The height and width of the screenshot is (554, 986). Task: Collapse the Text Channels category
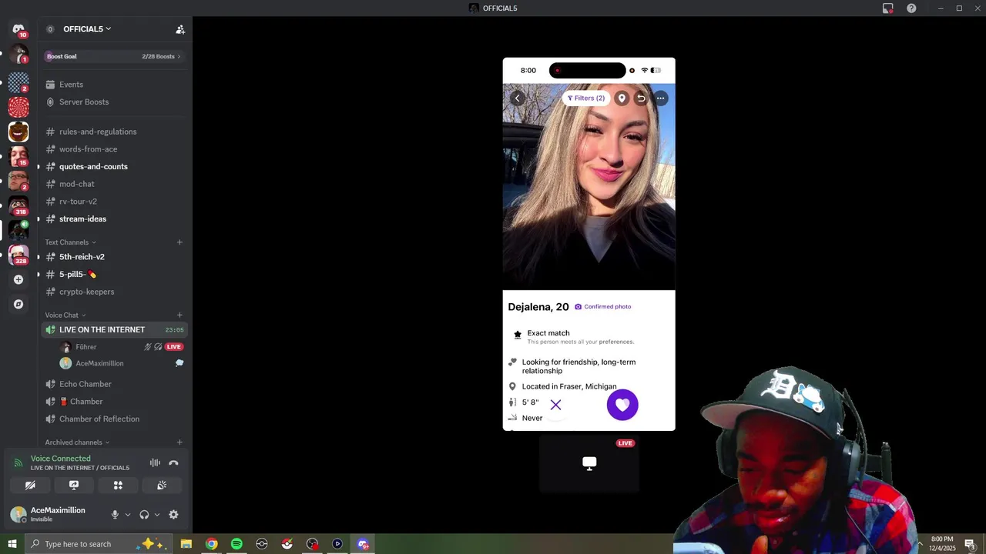coord(70,242)
